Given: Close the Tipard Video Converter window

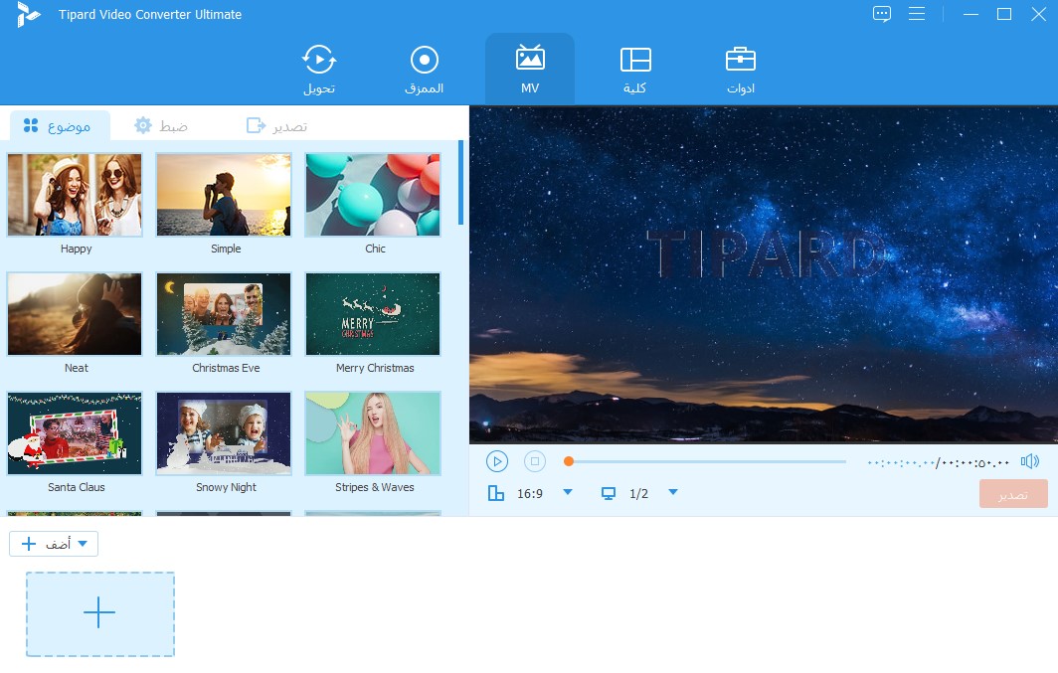Looking at the screenshot, I should coord(1038,14).
